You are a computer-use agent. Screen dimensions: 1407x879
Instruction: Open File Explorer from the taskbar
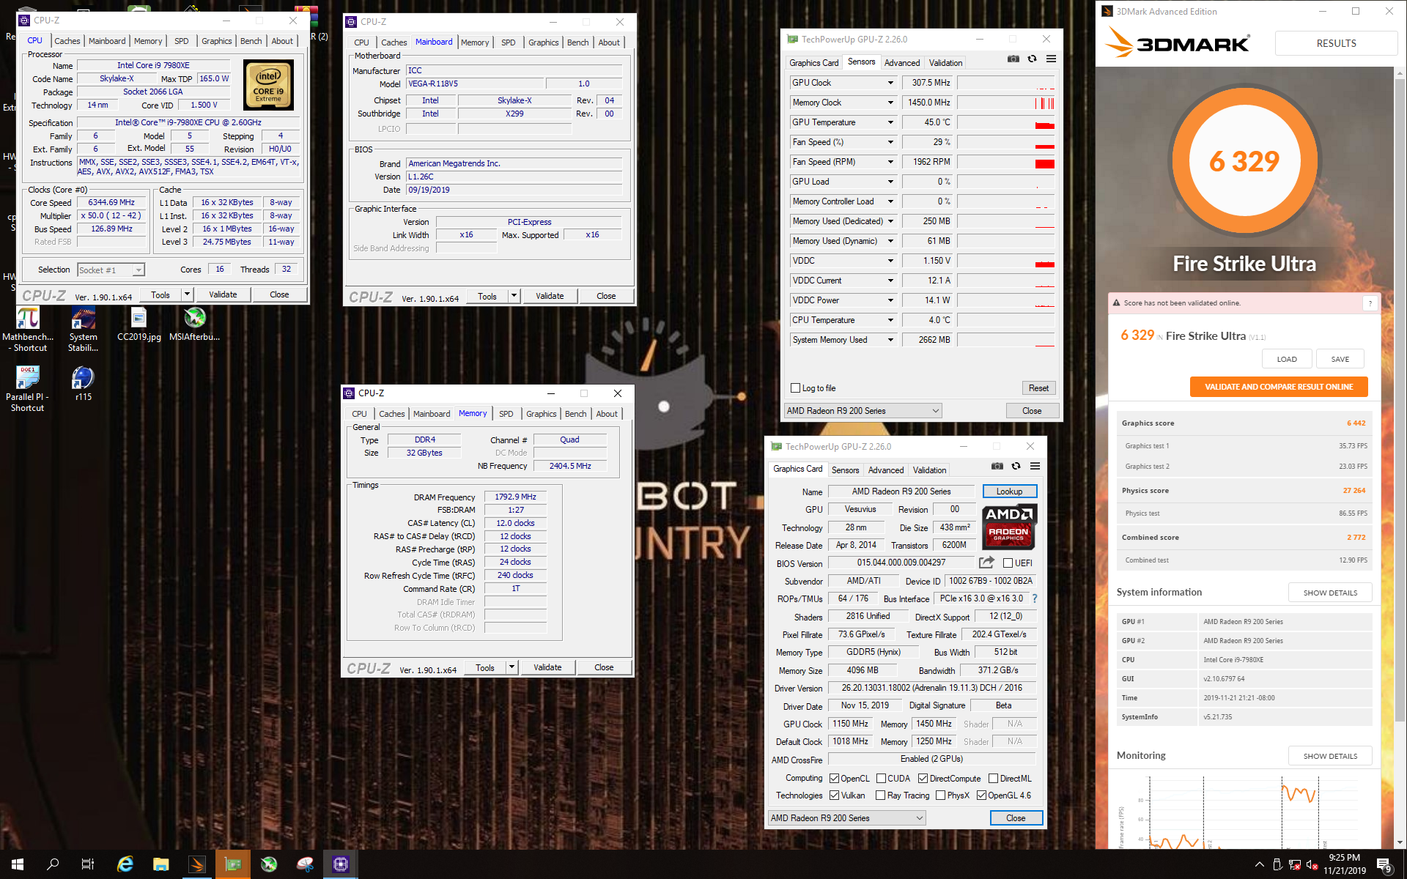pos(161,864)
